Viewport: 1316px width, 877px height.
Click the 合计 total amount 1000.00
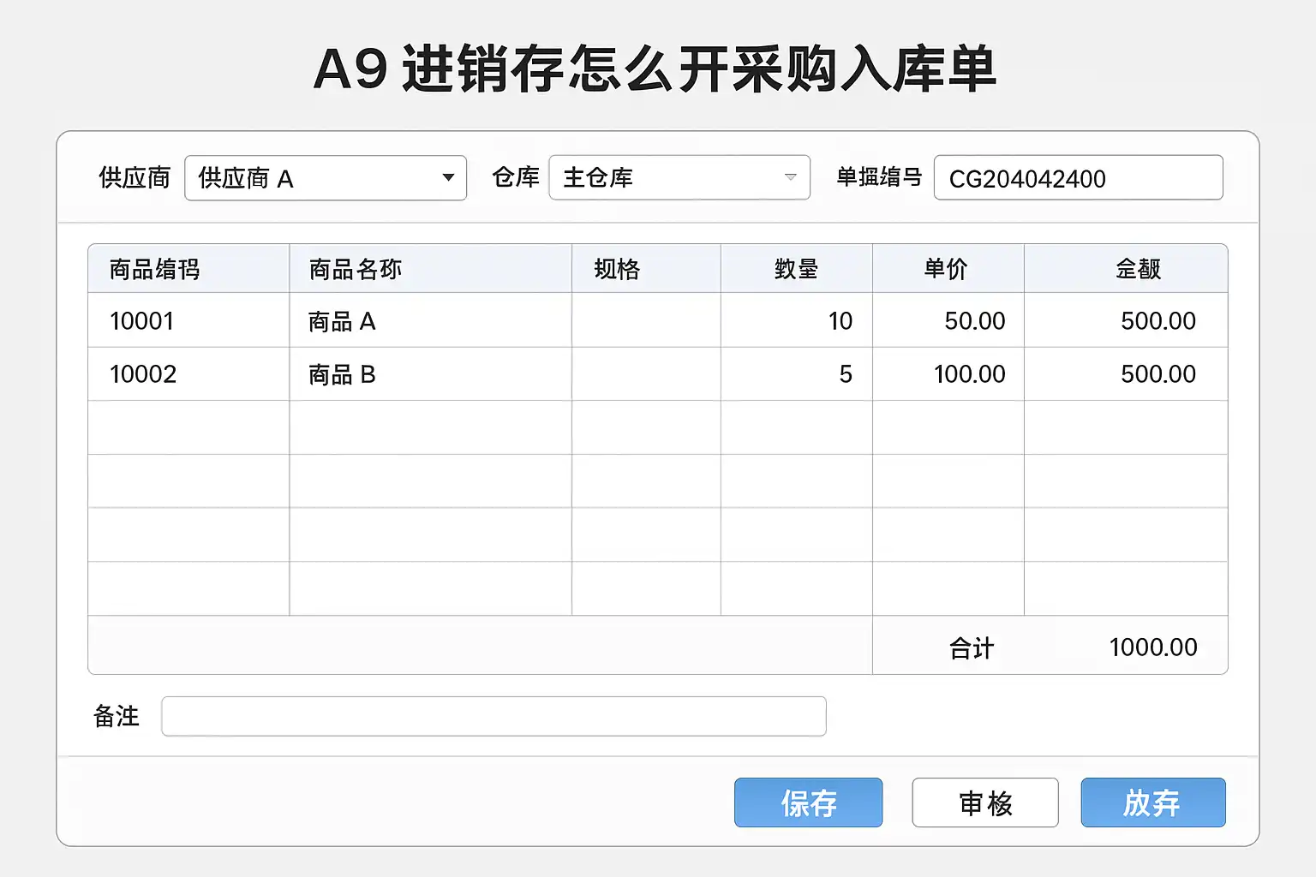(x=1152, y=647)
